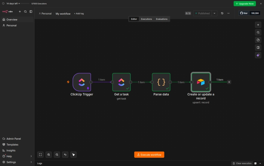This screenshot has height=166, width=264.
Task: Switch to the Executions tab
Action: point(146,19)
